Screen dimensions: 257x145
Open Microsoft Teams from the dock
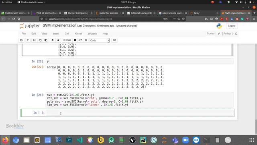point(175,140)
